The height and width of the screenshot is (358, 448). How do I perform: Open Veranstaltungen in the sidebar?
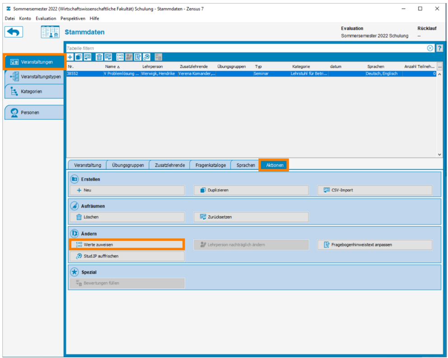(34, 62)
